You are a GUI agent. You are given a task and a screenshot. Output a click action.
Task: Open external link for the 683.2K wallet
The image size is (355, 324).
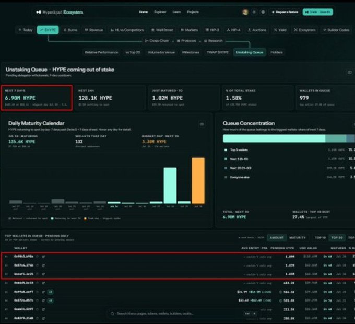pyautogui.click(x=43, y=283)
